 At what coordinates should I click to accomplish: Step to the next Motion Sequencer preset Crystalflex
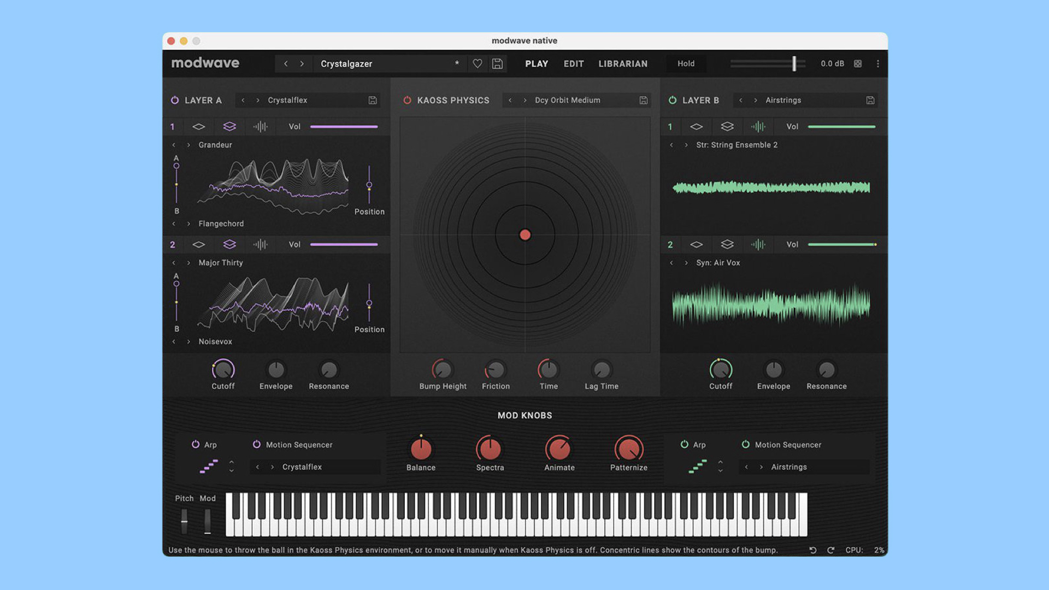[x=272, y=467]
